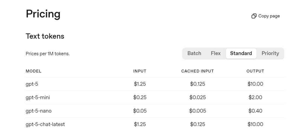Image resolution: width=295 pixels, height=129 pixels.
Task: Click gpt-5-nano input price $0.05
Action: [x=140, y=111]
